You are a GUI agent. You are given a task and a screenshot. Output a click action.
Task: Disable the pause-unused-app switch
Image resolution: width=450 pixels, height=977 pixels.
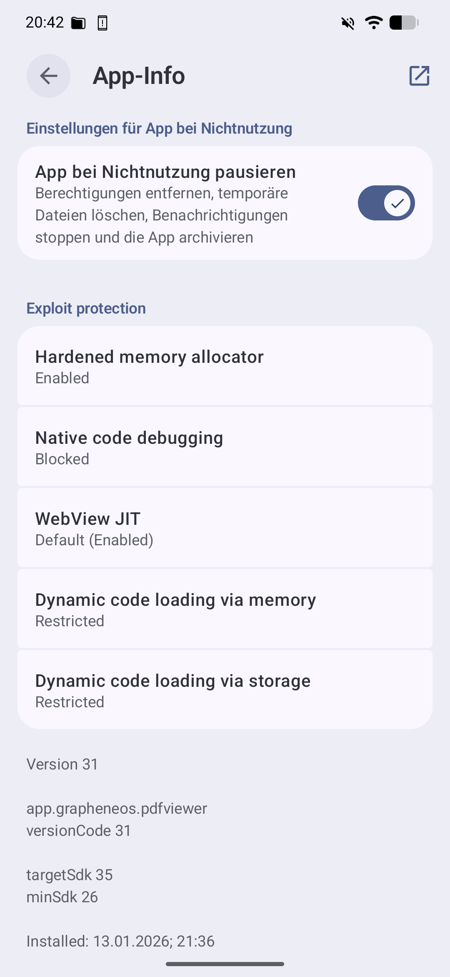(x=386, y=203)
